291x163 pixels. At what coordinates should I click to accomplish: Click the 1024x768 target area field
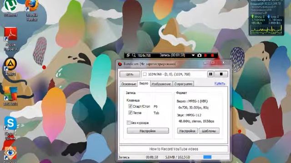pyautogui.click(x=174, y=74)
